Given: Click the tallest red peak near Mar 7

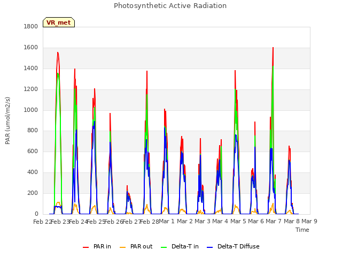Looking at the screenshot, I should 273,48.
